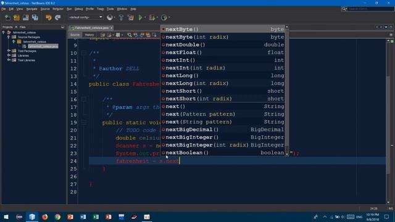Click the Build Project hammer icon
The width and height of the screenshot is (395, 222).
pos(121,17)
